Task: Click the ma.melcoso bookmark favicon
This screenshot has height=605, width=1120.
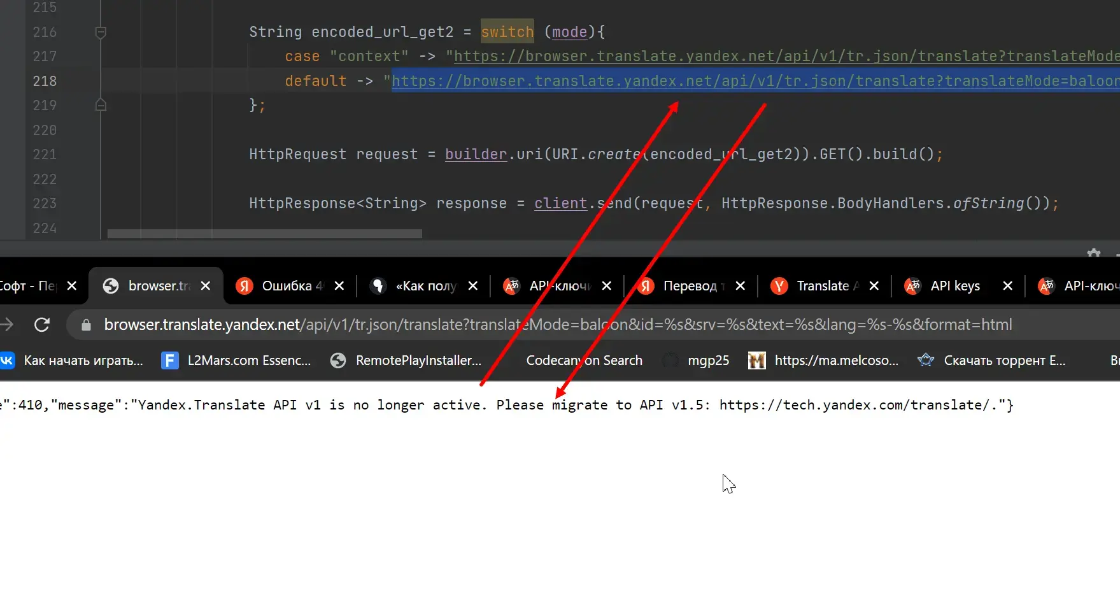Action: tap(756, 360)
